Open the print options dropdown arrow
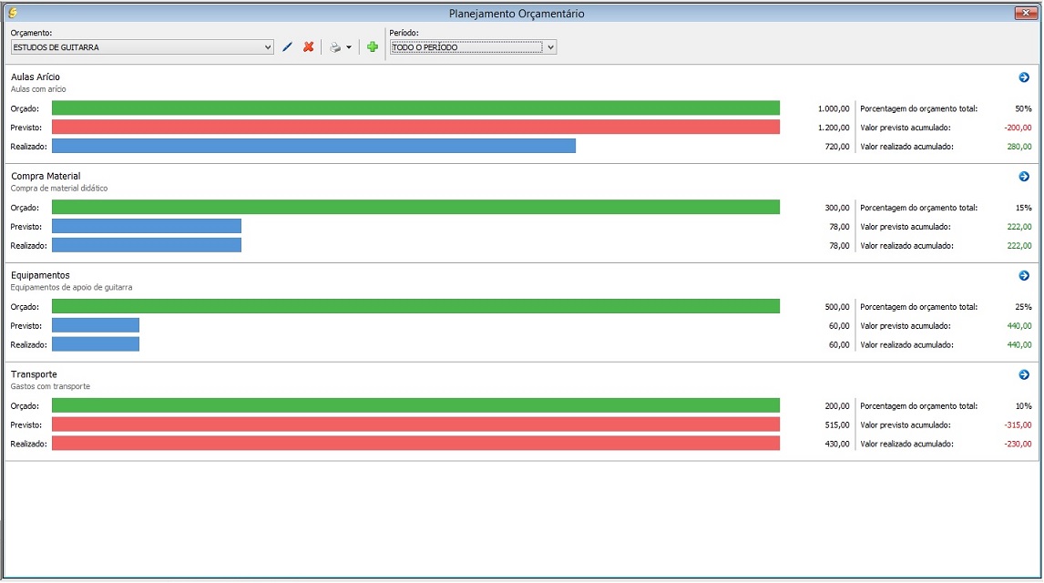The image size is (1044, 583). tap(349, 48)
